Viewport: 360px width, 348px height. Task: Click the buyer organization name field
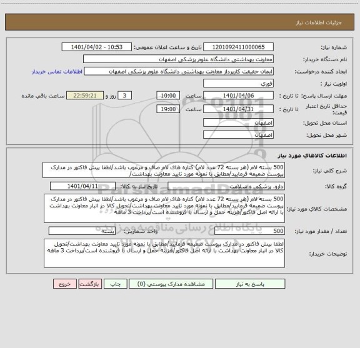178,59
